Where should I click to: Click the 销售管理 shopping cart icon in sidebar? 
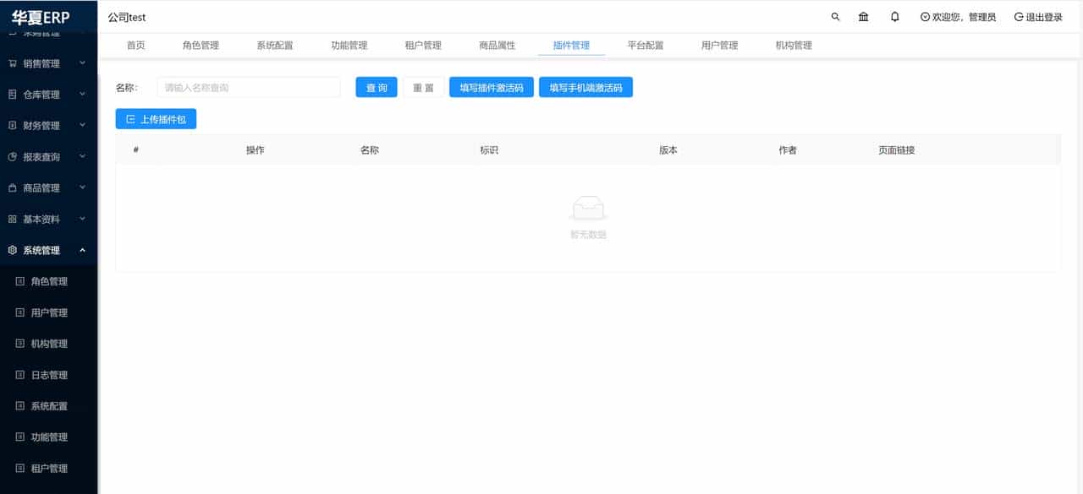click(x=12, y=62)
